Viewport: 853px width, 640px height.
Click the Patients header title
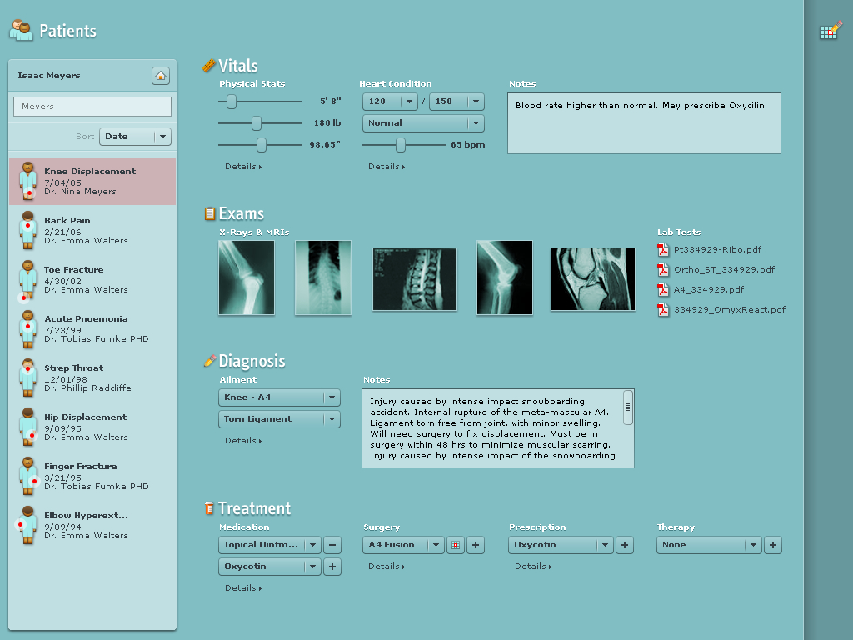(67, 32)
